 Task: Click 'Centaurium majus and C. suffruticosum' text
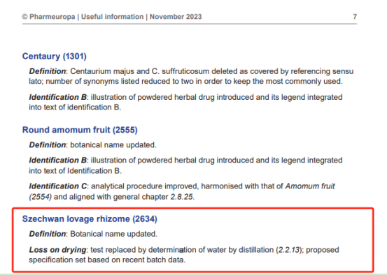click(140, 71)
